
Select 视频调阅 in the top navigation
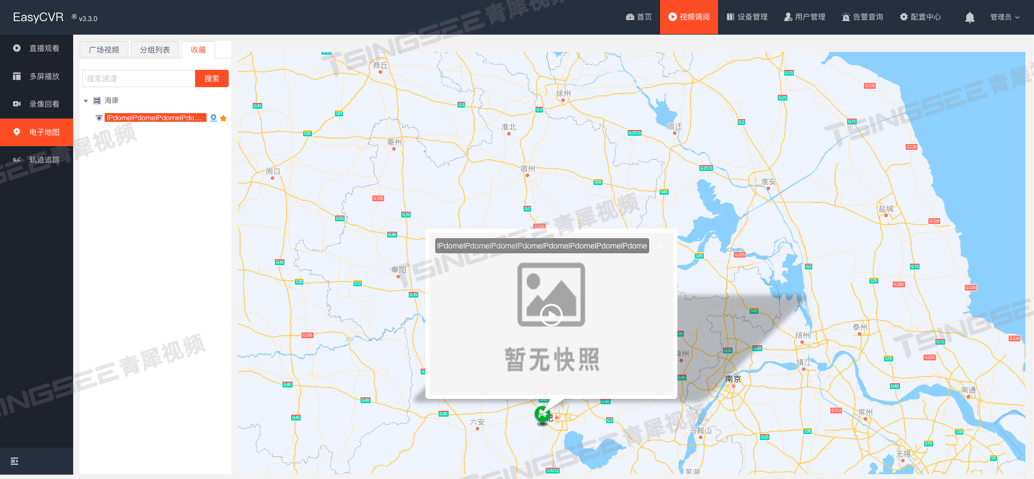[x=689, y=17]
